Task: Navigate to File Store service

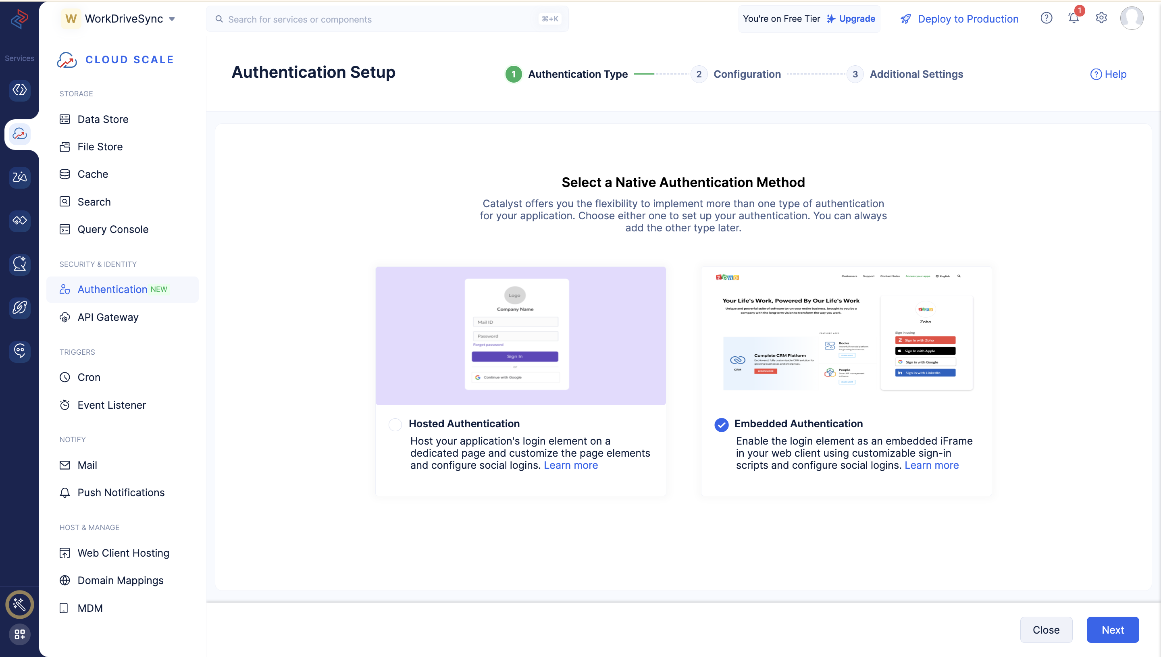Action: click(x=100, y=146)
